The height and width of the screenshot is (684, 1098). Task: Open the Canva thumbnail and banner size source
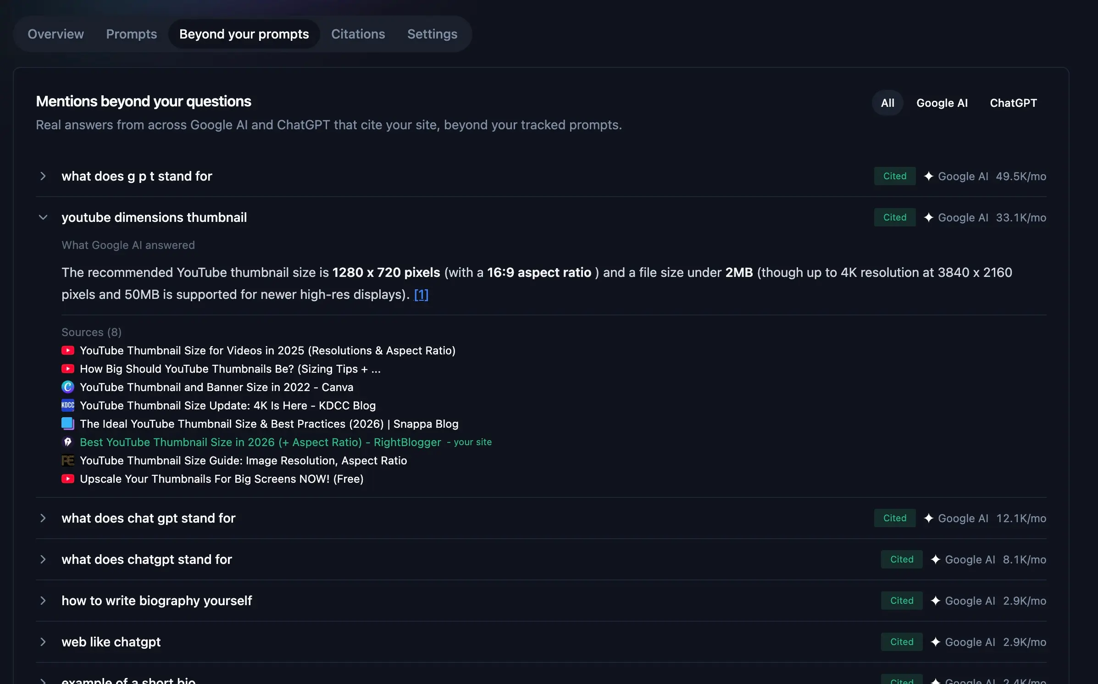click(216, 387)
